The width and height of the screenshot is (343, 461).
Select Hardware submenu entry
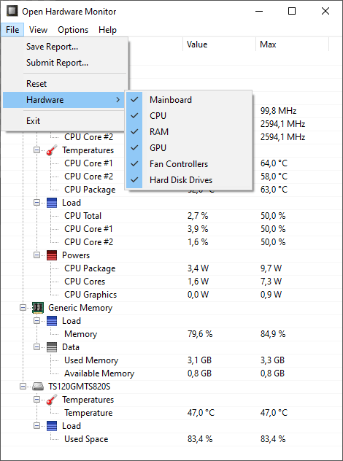point(64,100)
